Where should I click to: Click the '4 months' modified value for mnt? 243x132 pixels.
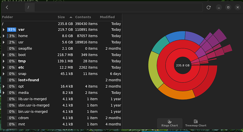(113, 124)
